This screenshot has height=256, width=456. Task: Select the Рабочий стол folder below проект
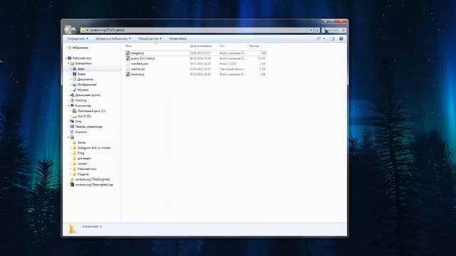[x=87, y=169]
